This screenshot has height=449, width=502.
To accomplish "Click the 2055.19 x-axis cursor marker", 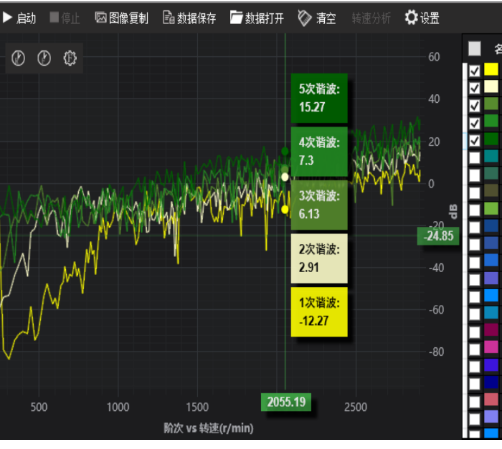I will 286,402.
